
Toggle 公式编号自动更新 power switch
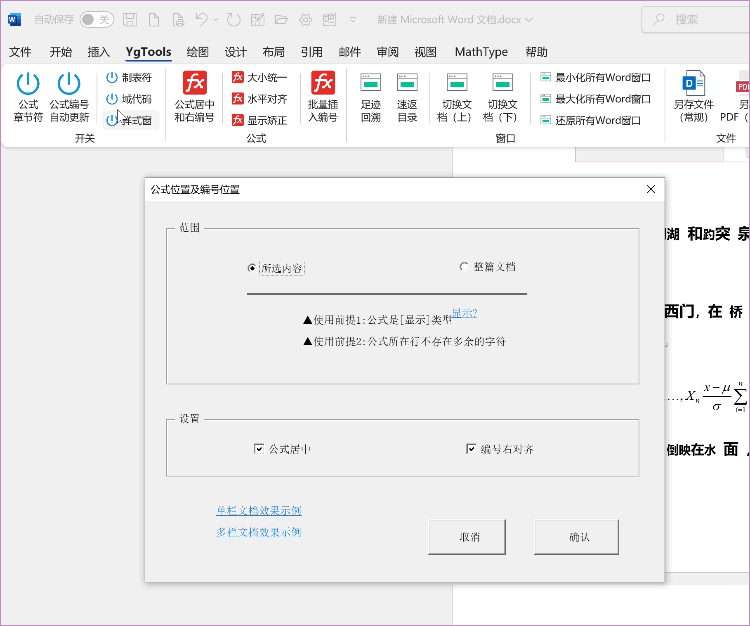click(69, 97)
